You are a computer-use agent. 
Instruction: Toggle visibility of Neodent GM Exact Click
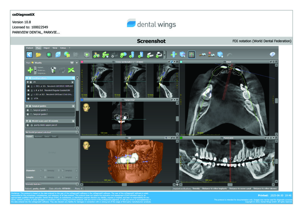tap(28, 95)
